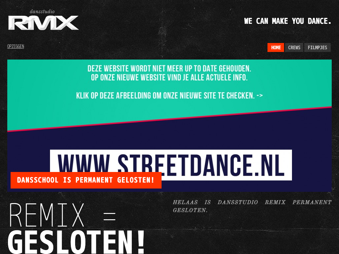This screenshot has height=254, width=339.
Task: Click the teal 'Deze website wordt niet meer' notice
Action: coord(169,68)
